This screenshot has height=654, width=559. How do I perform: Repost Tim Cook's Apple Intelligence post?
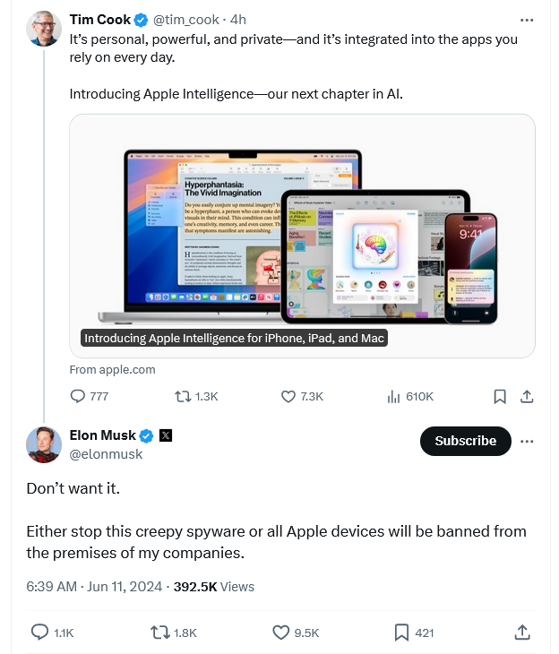pyautogui.click(x=182, y=396)
